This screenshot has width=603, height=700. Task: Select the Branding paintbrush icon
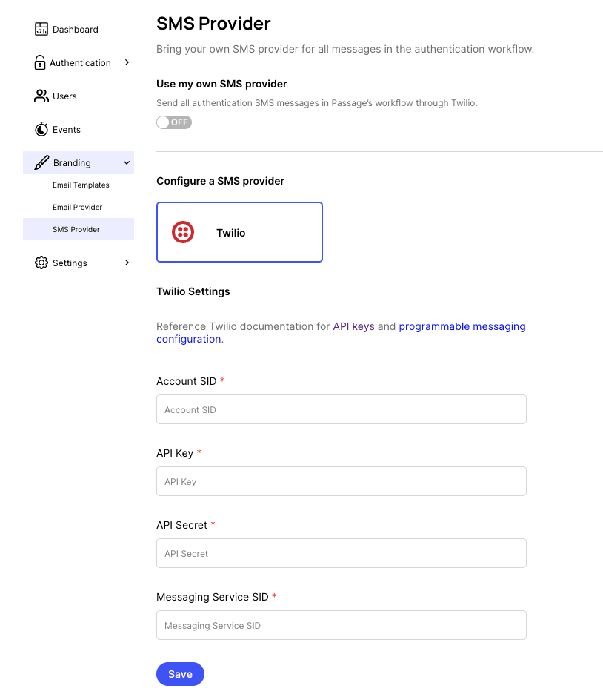[41, 162]
